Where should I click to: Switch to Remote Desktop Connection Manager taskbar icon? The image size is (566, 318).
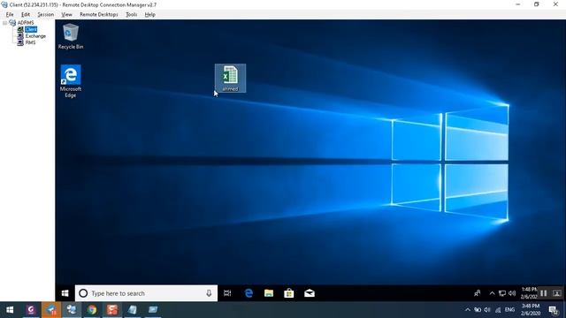coord(72,310)
